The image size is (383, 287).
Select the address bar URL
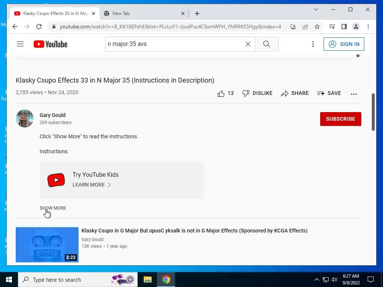point(170,27)
